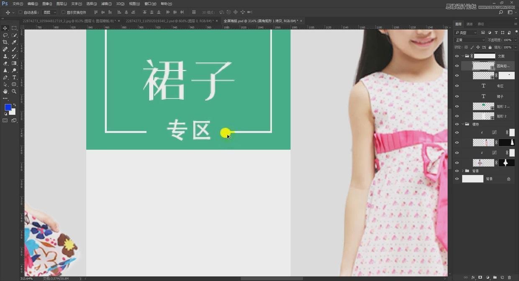Activate the Lasso tool
Viewport: 519px width, 281px height.
5,35
